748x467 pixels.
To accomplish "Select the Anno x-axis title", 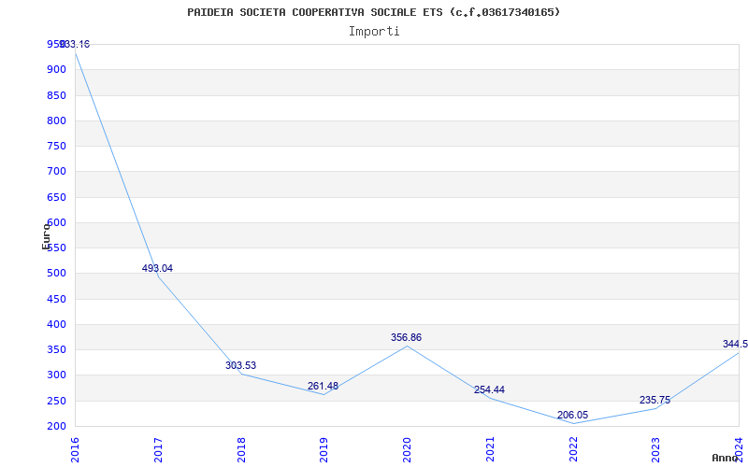I will click(x=725, y=458).
